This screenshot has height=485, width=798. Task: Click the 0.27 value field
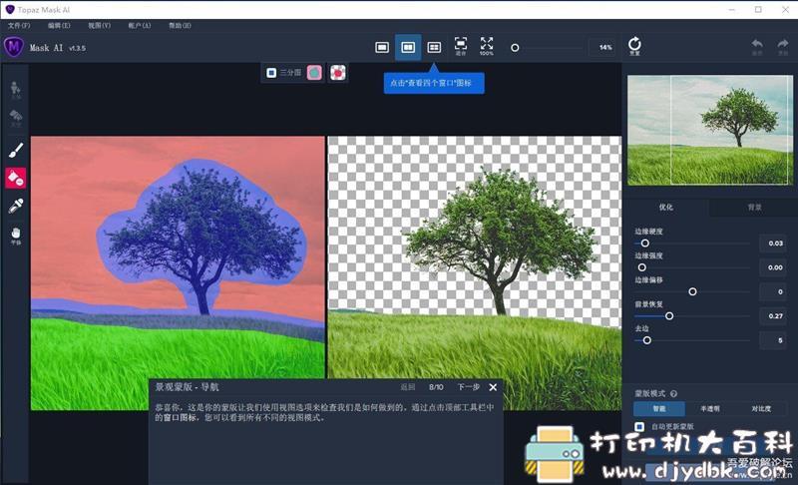(772, 316)
